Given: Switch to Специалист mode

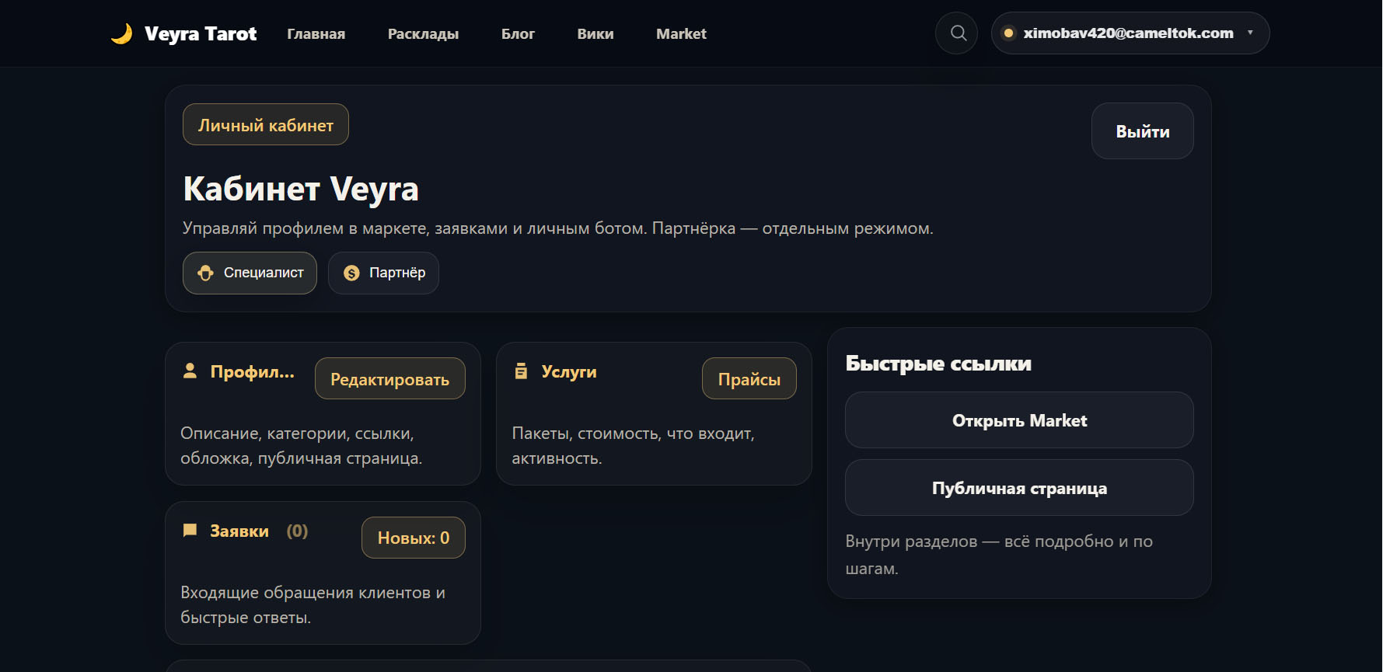Looking at the screenshot, I should pos(250,273).
